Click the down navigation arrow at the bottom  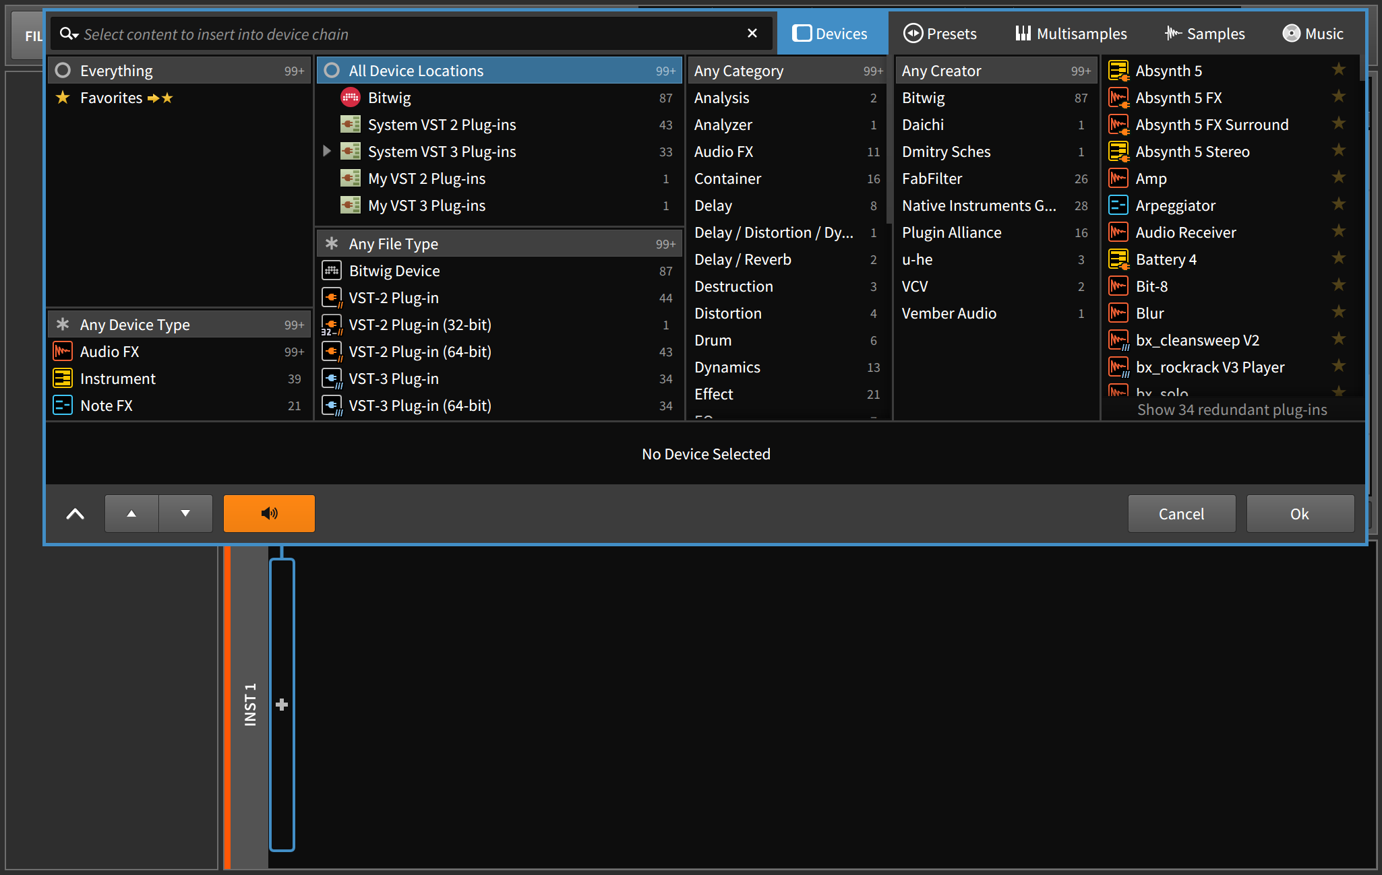[185, 513]
